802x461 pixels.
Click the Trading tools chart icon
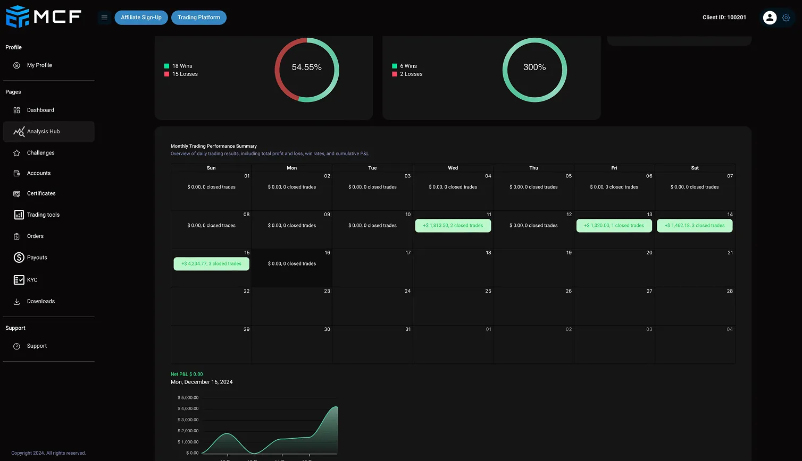(x=19, y=215)
